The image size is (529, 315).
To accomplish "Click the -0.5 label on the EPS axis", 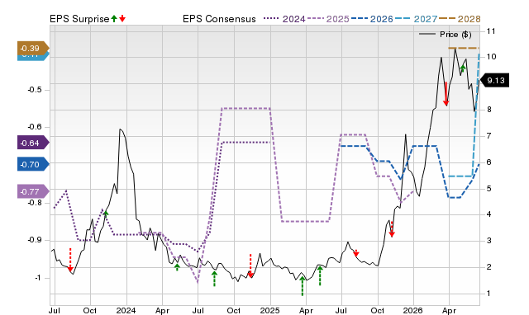I will 35,90.
